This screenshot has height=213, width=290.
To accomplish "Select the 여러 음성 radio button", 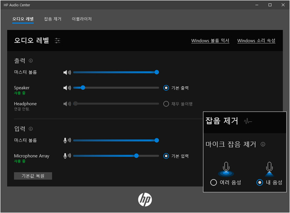I will 213,182.
